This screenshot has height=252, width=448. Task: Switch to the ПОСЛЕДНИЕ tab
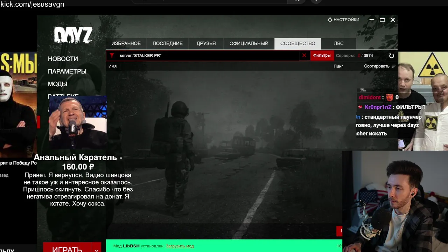168,43
